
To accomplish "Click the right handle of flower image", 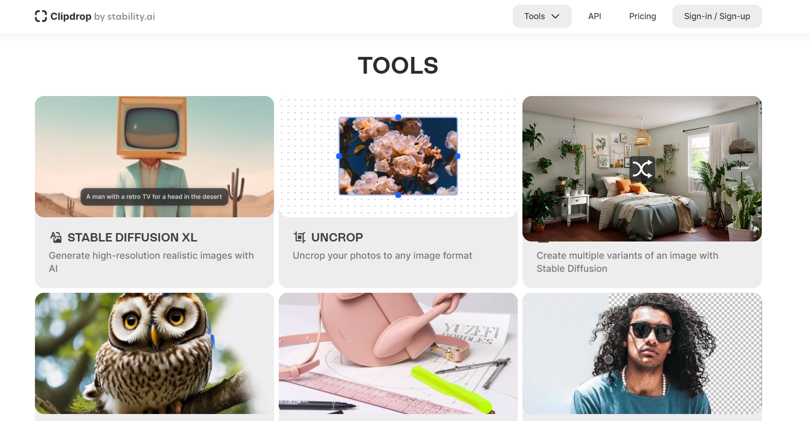I will [x=458, y=156].
